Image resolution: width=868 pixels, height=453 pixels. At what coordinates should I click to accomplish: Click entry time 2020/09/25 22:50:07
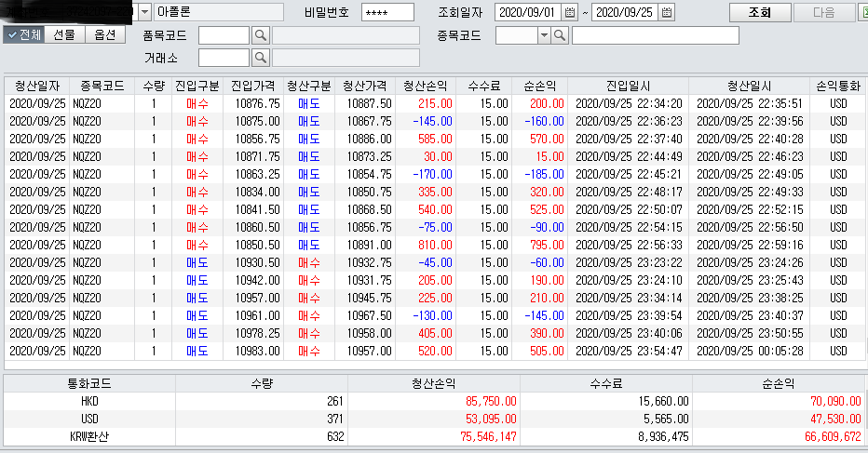point(629,209)
